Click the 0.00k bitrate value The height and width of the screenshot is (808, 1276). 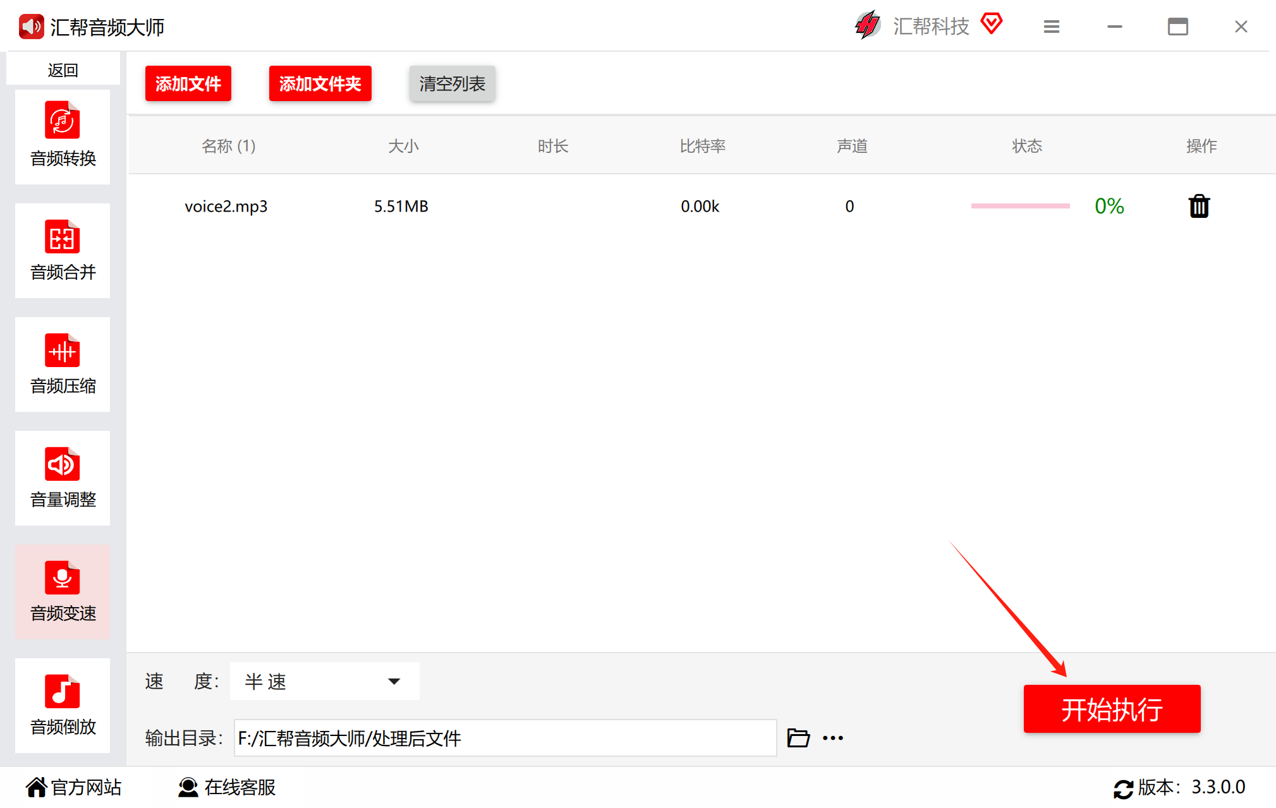pyautogui.click(x=700, y=206)
